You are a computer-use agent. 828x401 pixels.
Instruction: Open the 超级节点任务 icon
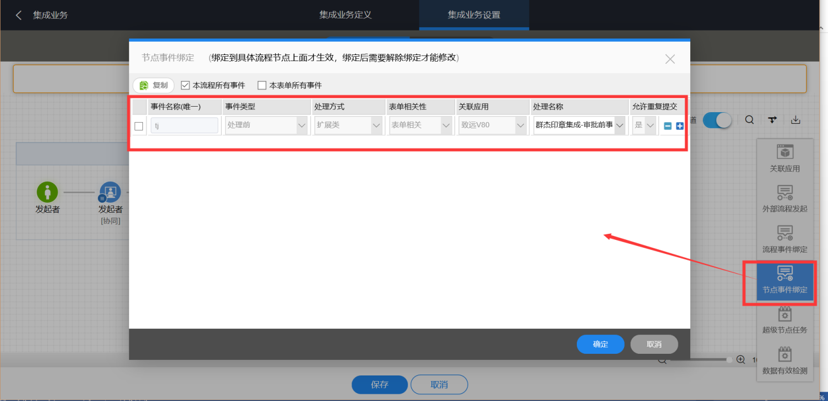pos(785,320)
